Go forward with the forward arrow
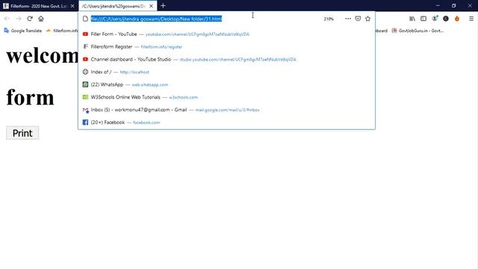This screenshot has height=269, width=478. 18,19
